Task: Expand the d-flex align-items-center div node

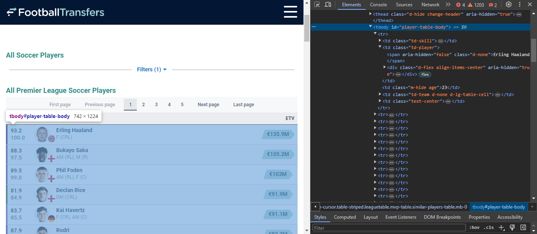Action: (384, 67)
